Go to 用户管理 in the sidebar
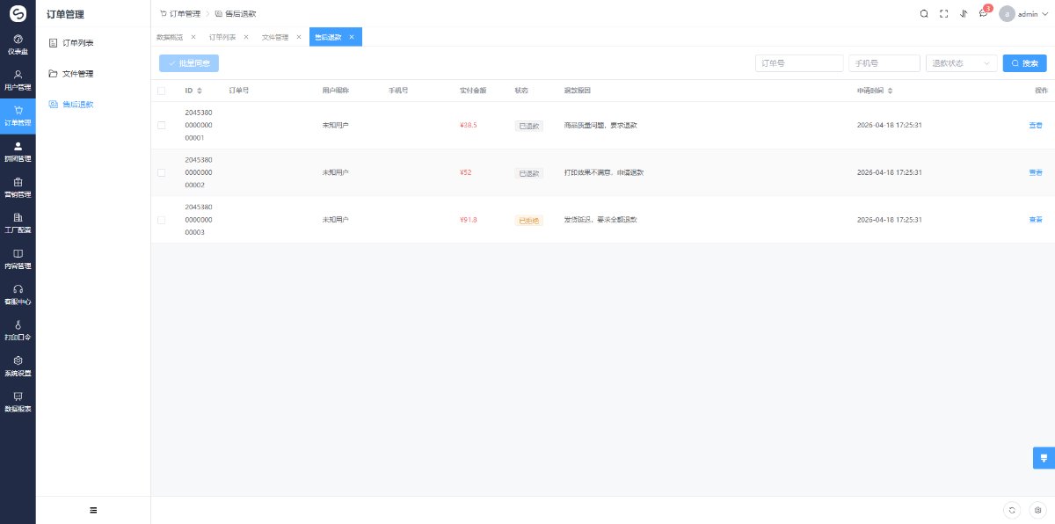The height and width of the screenshot is (524, 1055). pyautogui.click(x=18, y=80)
